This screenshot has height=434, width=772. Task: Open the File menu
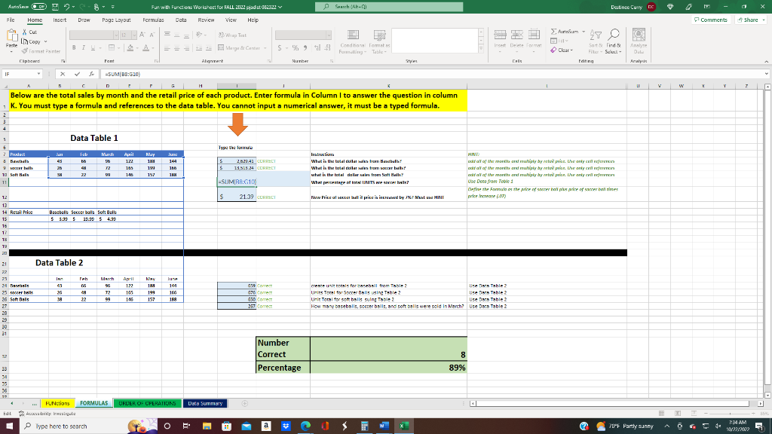coord(11,20)
